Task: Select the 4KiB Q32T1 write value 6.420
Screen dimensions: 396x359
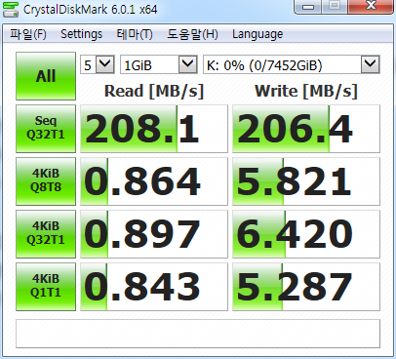Action: (x=306, y=234)
